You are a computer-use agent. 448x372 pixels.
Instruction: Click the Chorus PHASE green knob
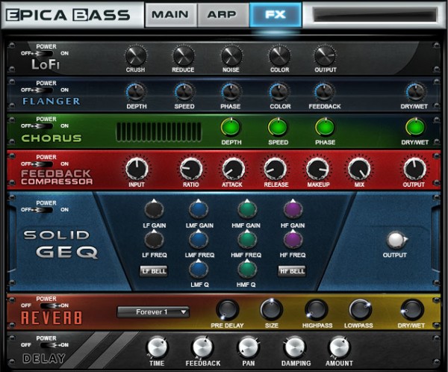tap(325, 127)
